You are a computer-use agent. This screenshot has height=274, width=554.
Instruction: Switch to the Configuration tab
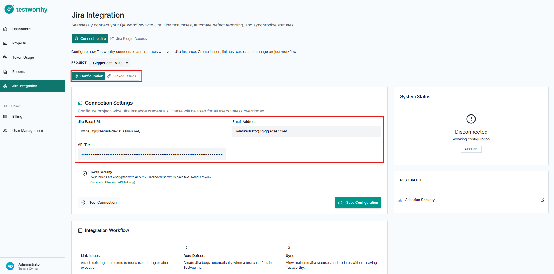point(89,76)
